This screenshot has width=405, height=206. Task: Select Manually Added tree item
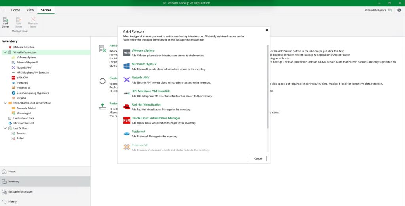[x=26, y=108]
